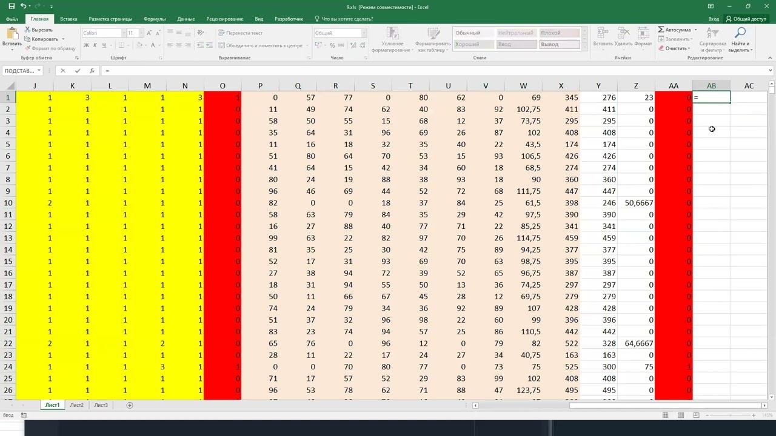Save the workbook with the floppy icon
The width and height of the screenshot is (776, 436).
(x=12, y=6)
